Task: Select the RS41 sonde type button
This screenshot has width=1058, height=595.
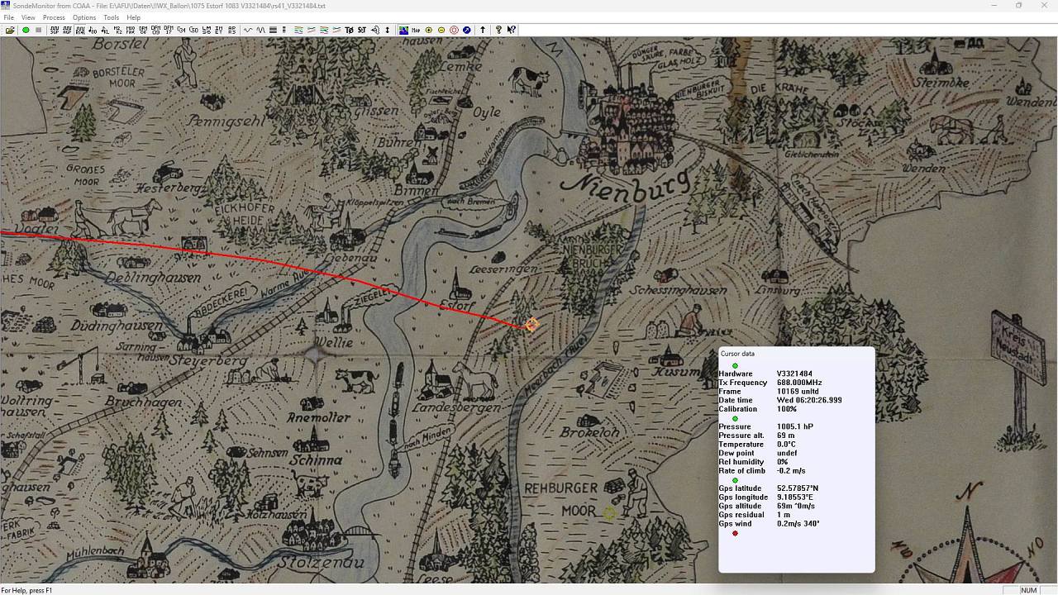Action: 80,30
